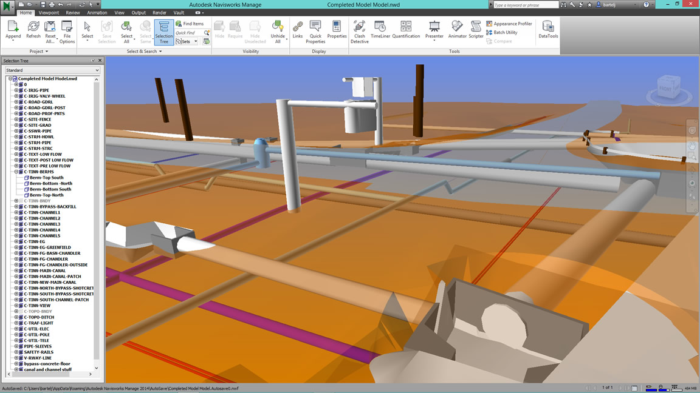The height and width of the screenshot is (393, 700).
Task: Click the Undo quick access icon
Action: [x=60, y=4]
